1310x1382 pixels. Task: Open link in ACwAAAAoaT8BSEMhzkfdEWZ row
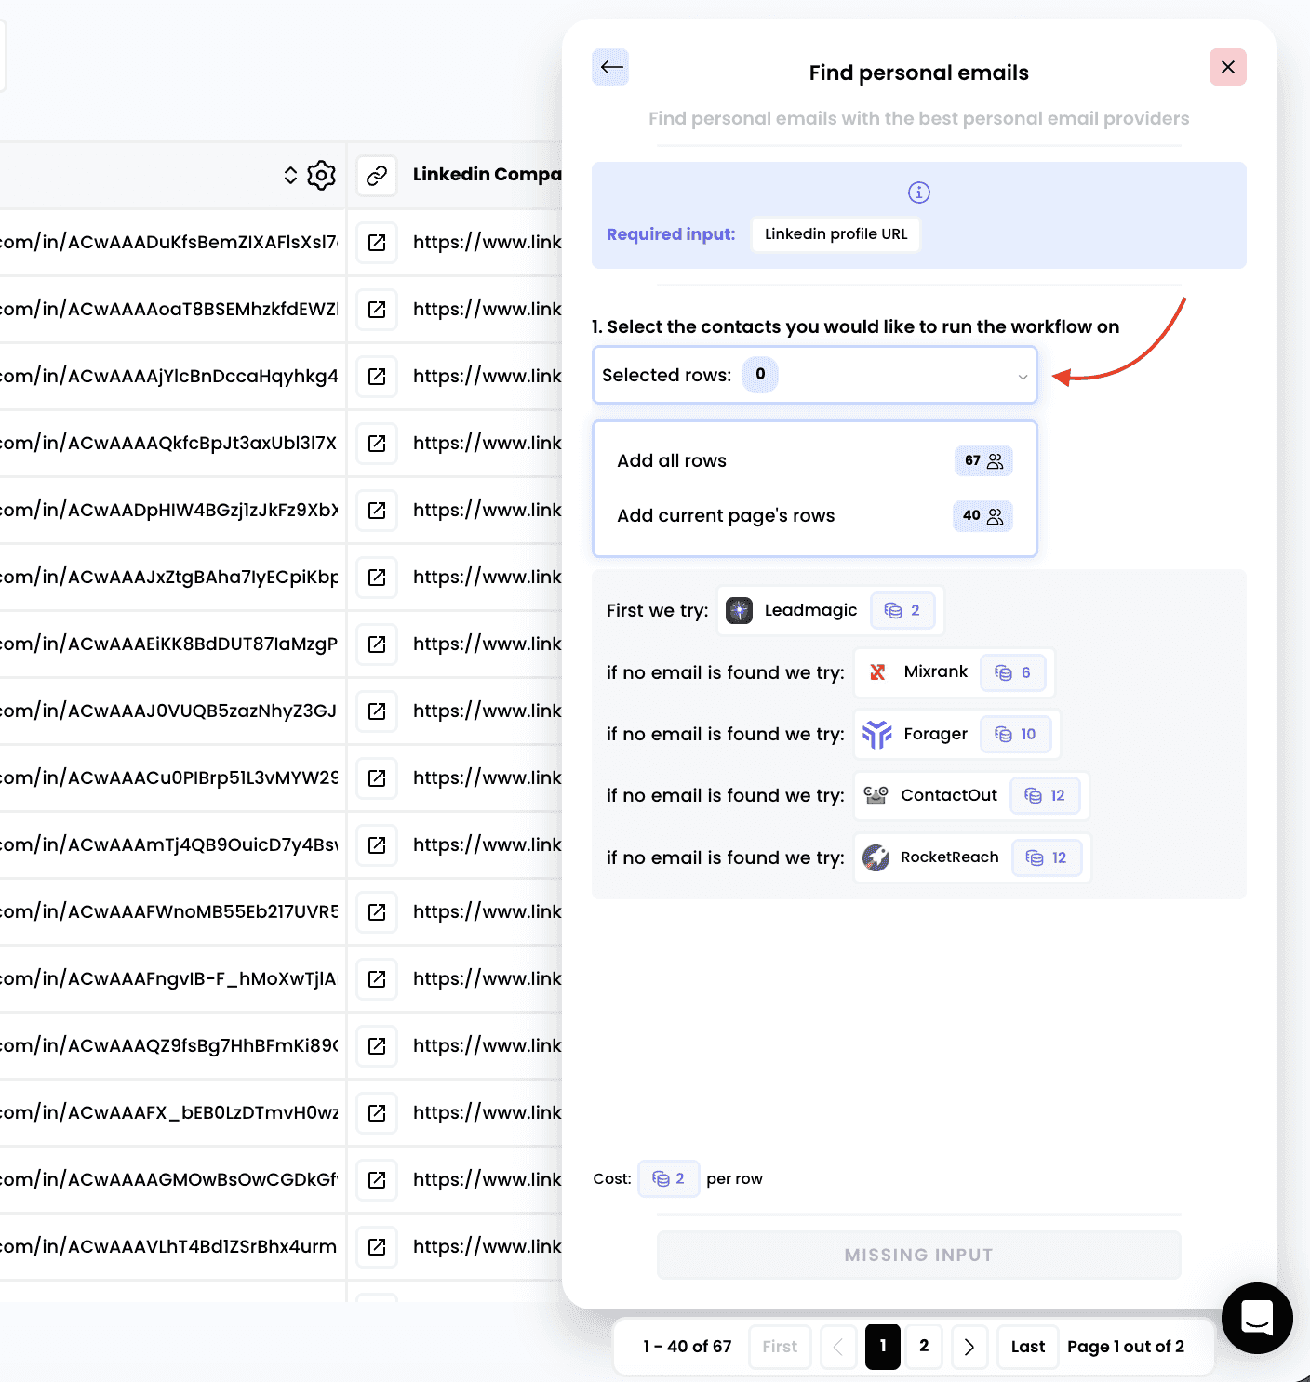pyautogui.click(x=377, y=310)
